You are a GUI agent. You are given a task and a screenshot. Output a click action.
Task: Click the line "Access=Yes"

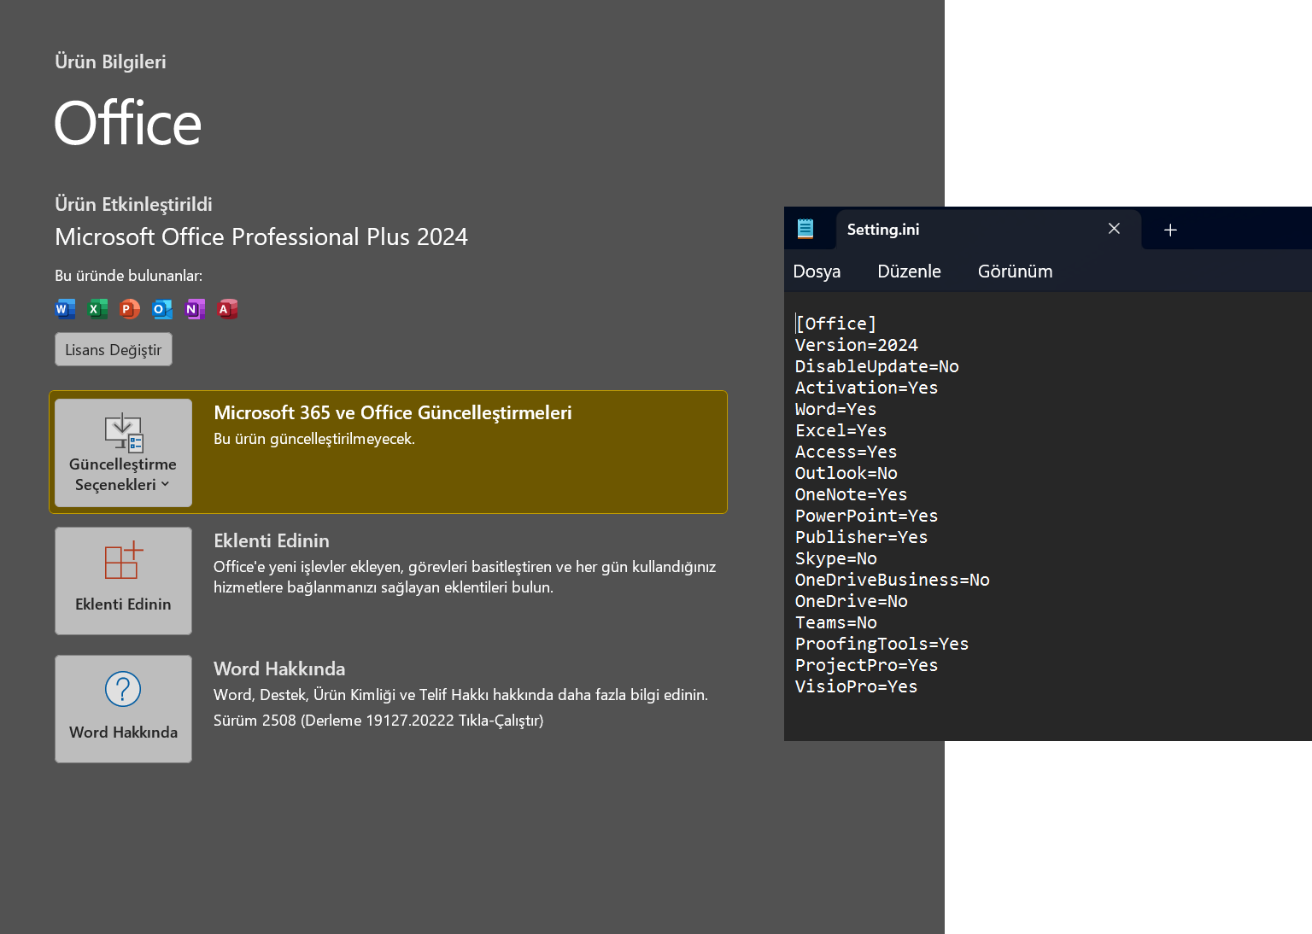pos(846,452)
